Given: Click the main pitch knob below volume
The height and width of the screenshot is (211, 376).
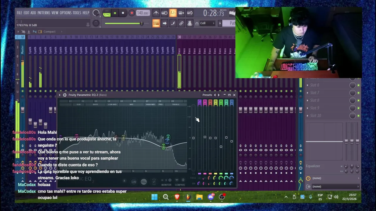Looking at the screenshot, I should click(96, 23).
